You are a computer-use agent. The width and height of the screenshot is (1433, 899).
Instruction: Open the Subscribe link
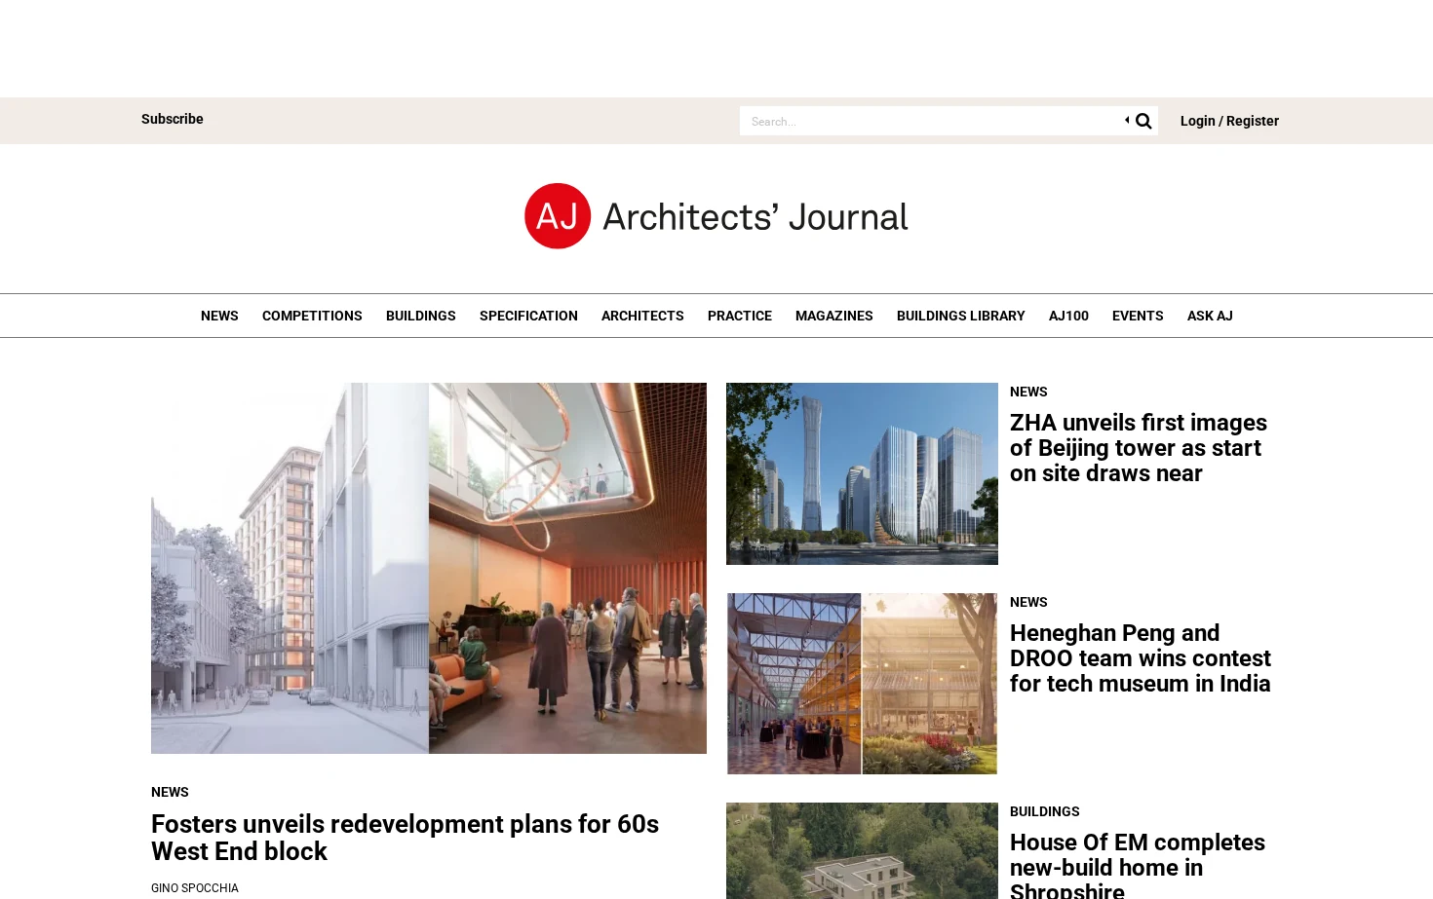pyautogui.click(x=173, y=119)
